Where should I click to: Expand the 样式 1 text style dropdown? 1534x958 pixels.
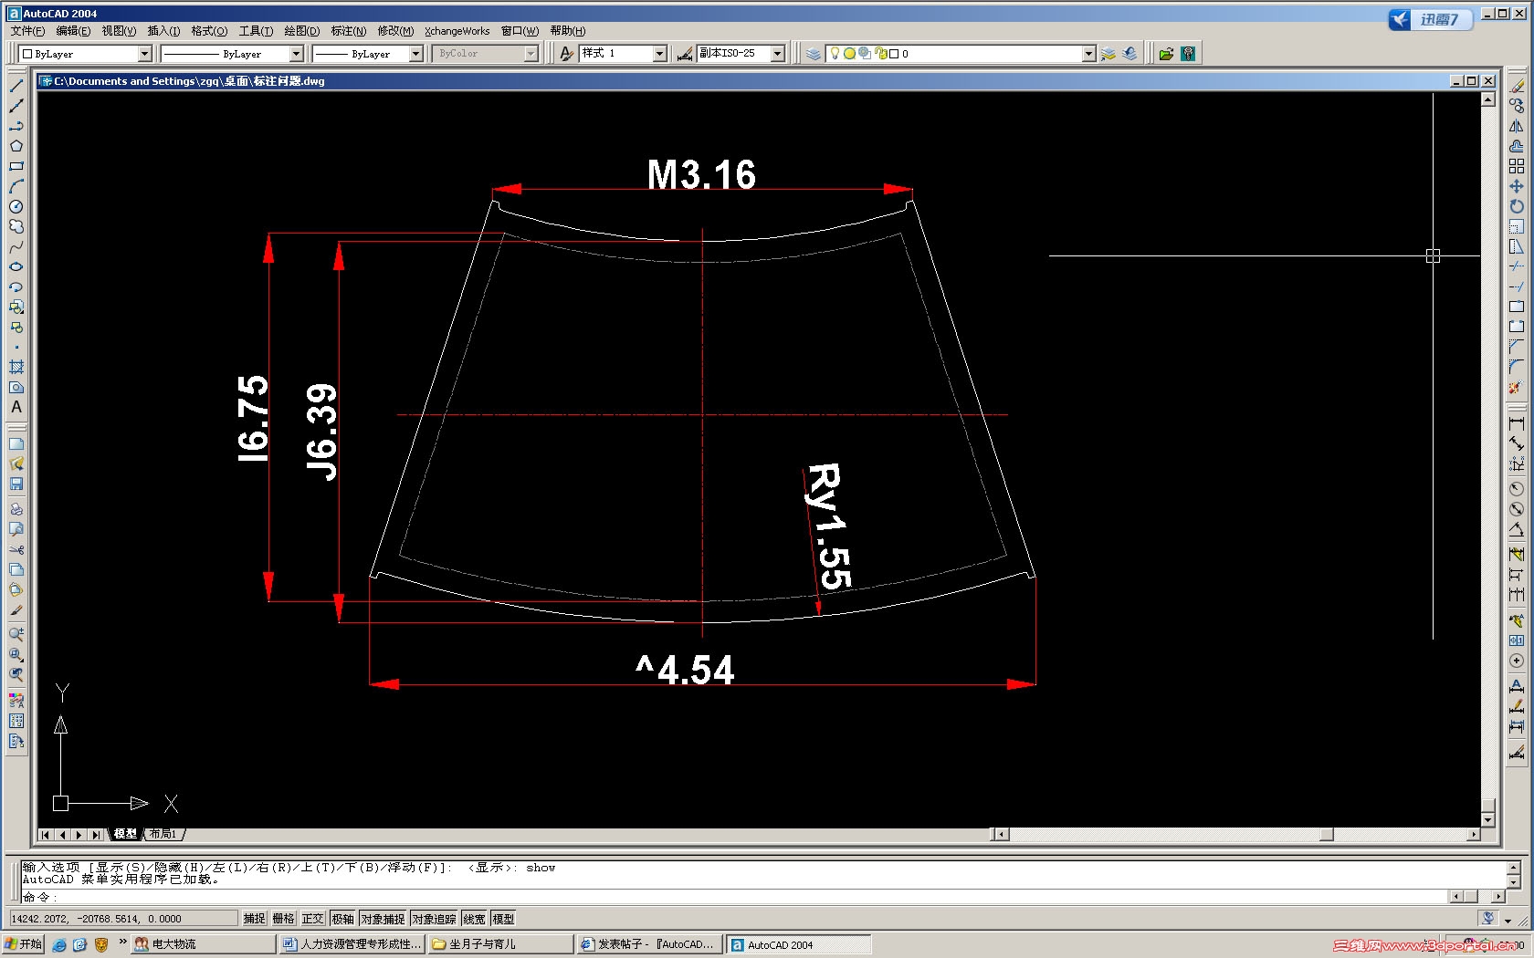click(x=660, y=54)
